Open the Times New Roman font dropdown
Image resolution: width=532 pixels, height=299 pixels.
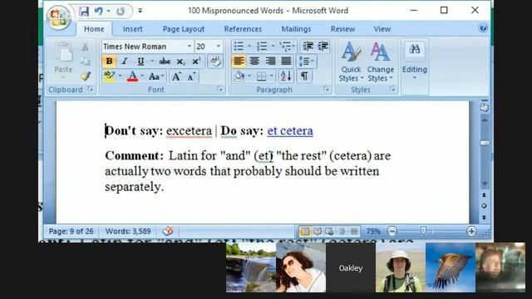(x=190, y=47)
